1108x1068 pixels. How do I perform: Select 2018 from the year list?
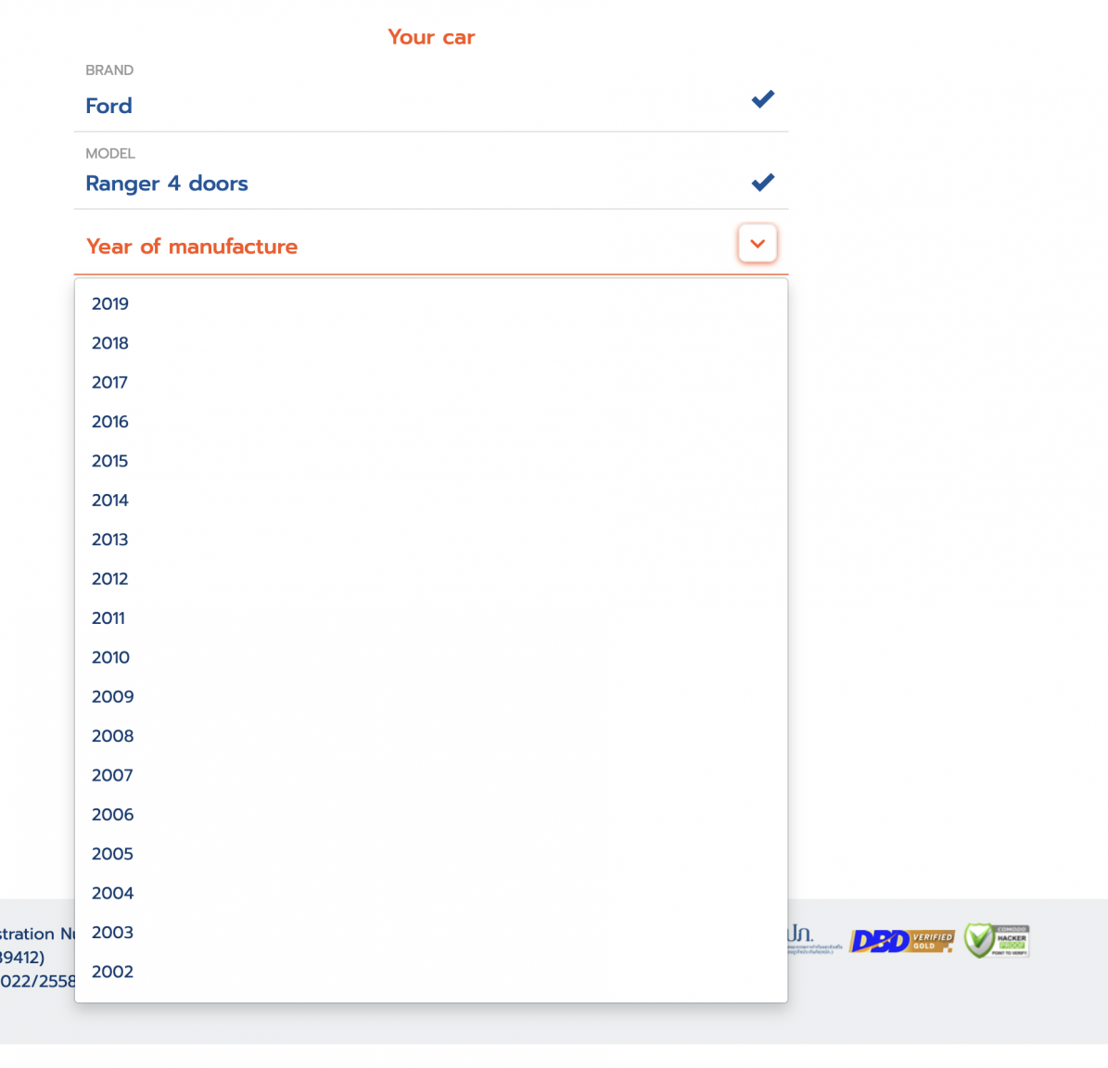431,343
